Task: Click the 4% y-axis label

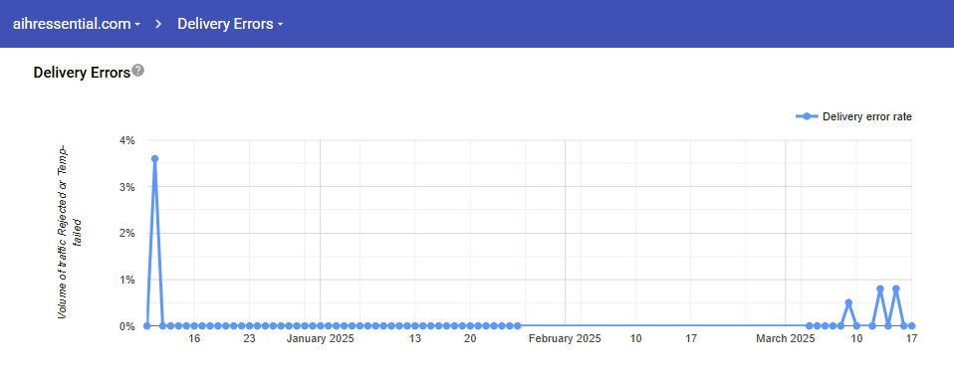Action: (x=126, y=140)
